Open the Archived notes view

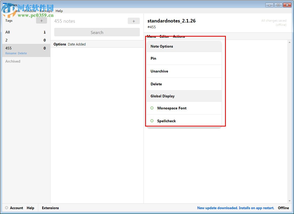tap(13, 61)
